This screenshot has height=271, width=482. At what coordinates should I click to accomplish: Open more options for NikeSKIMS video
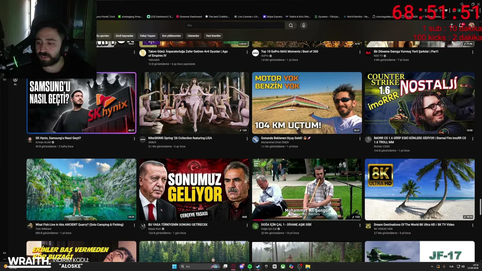click(x=247, y=139)
